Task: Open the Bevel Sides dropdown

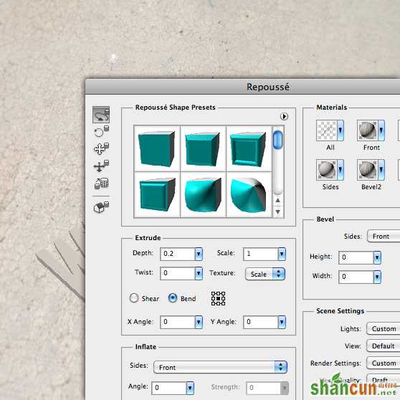Action: (384, 236)
